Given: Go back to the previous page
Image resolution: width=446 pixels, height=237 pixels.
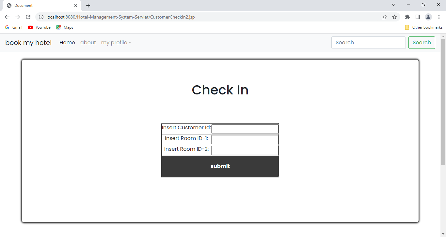Looking at the screenshot, I should (x=7, y=17).
